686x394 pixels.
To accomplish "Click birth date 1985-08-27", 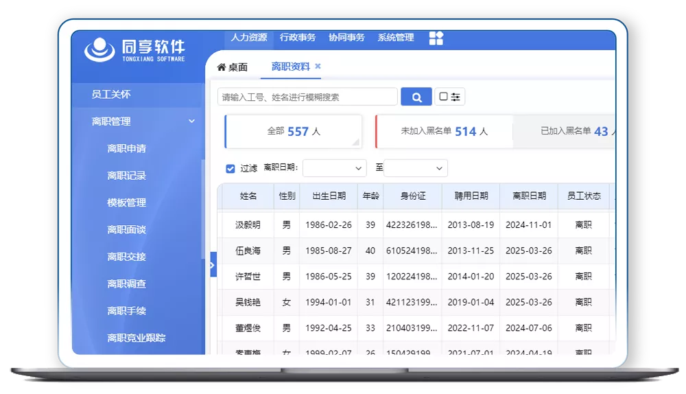I will click(x=329, y=251).
